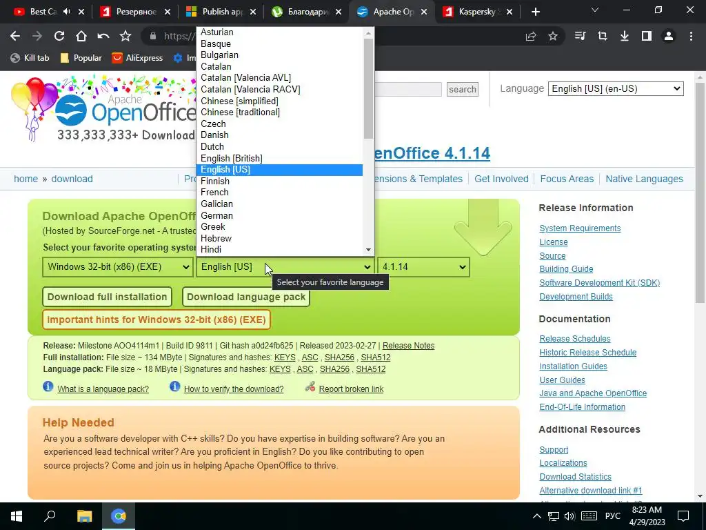
Task: Select German in the language list
Action: [279, 215]
